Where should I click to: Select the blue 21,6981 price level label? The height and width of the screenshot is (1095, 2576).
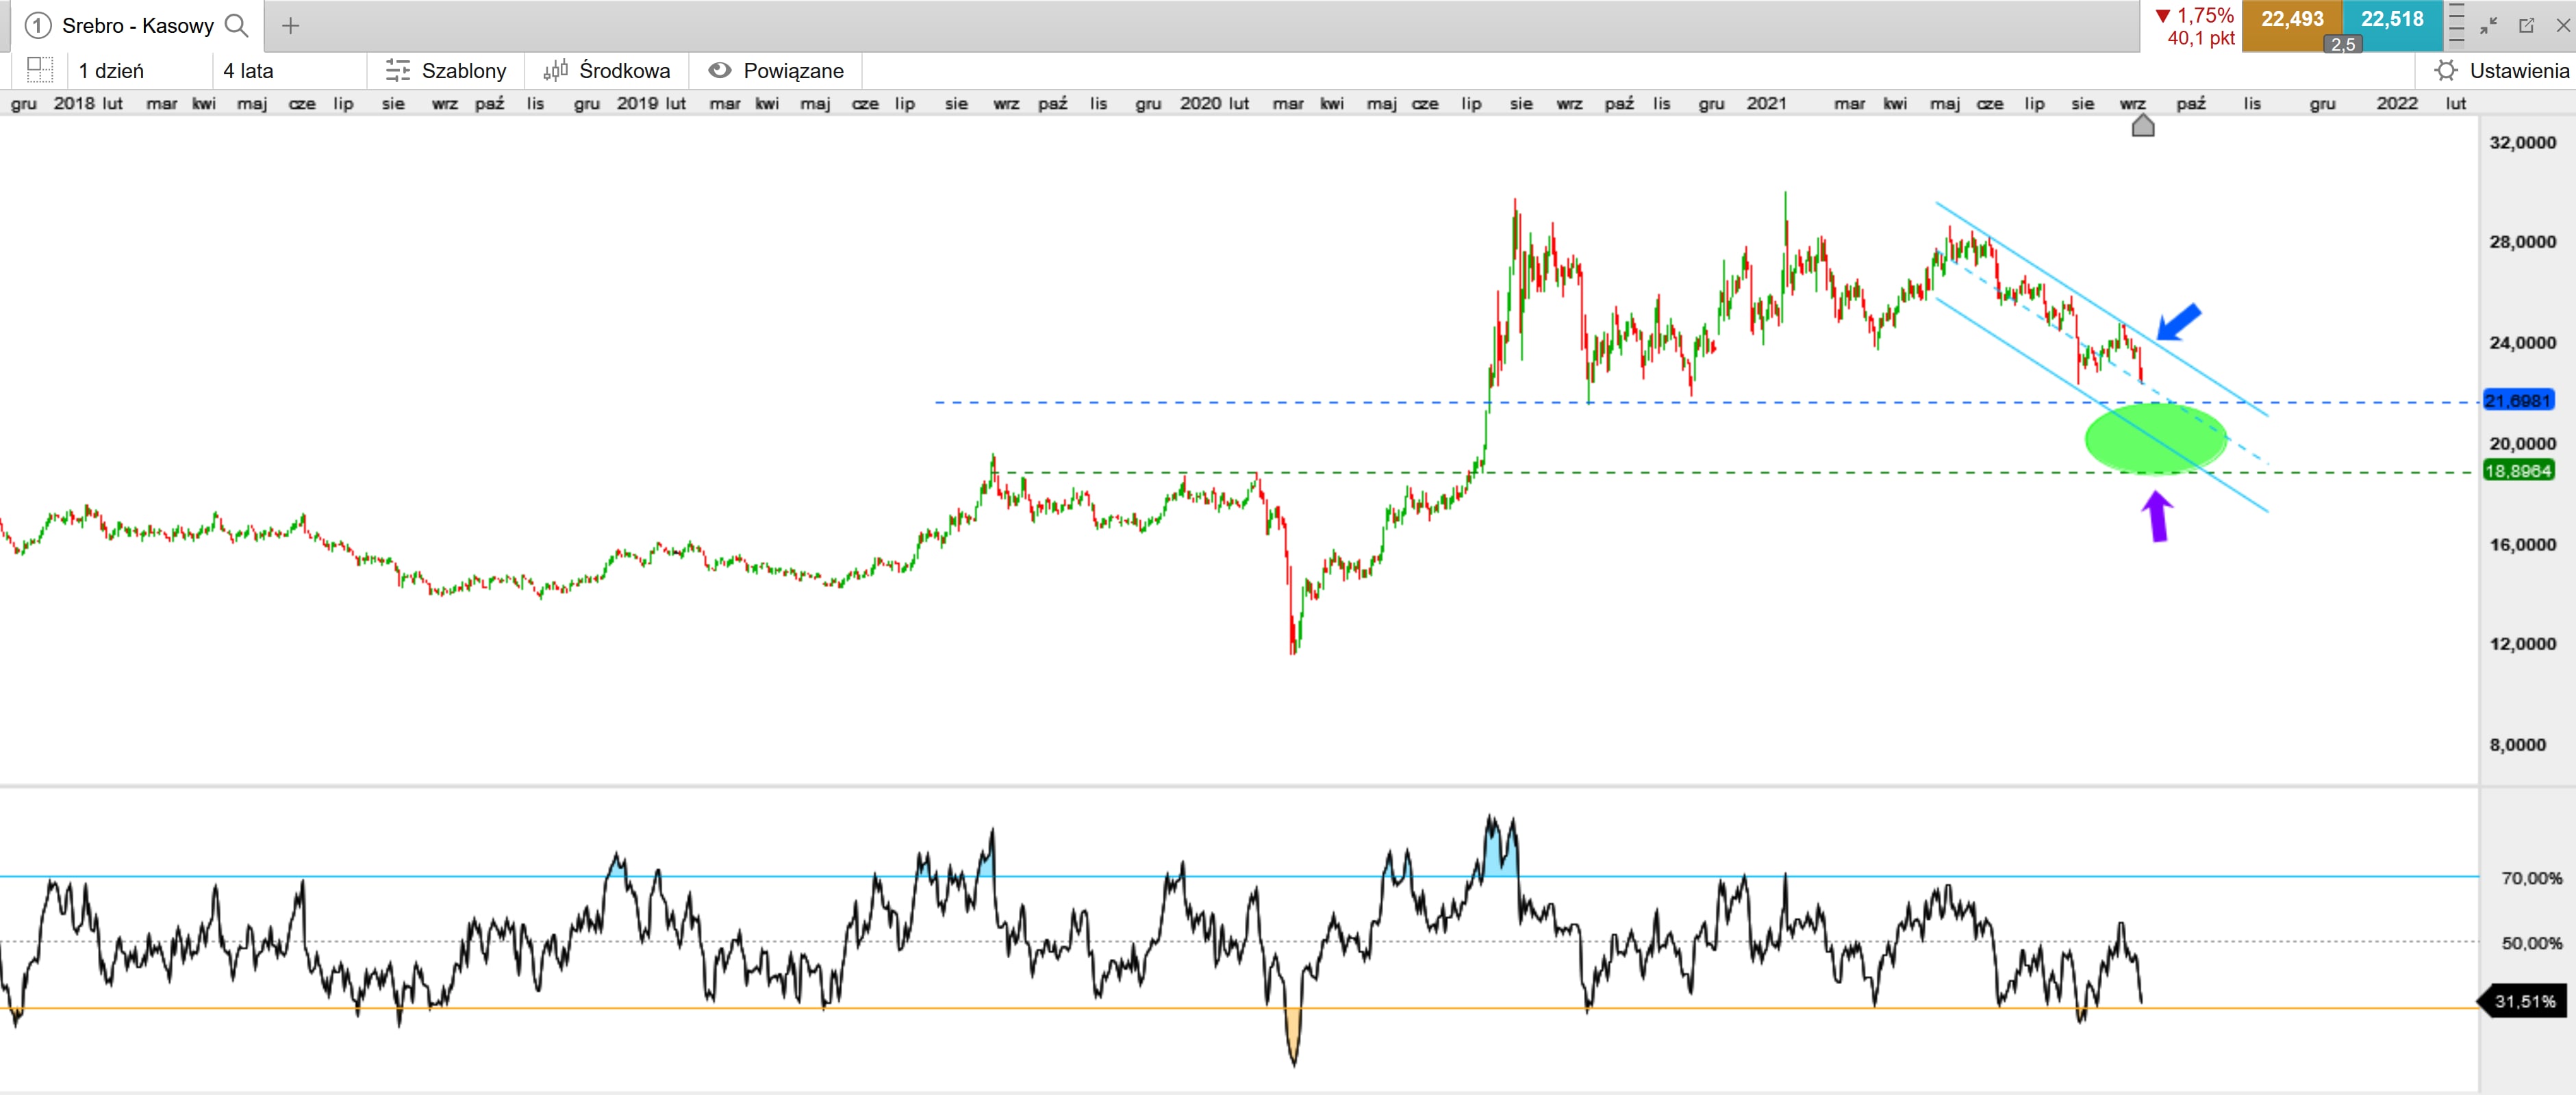pos(2518,400)
